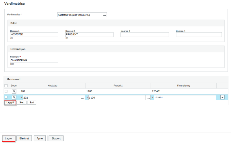
Task: Sort by Prosjekt column header
Action: [118, 86]
